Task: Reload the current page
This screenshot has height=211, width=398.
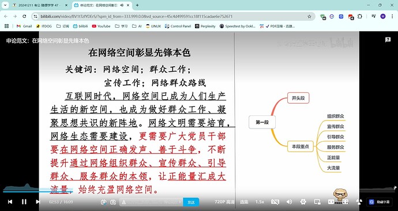Action: pyautogui.click(x=24, y=17)
